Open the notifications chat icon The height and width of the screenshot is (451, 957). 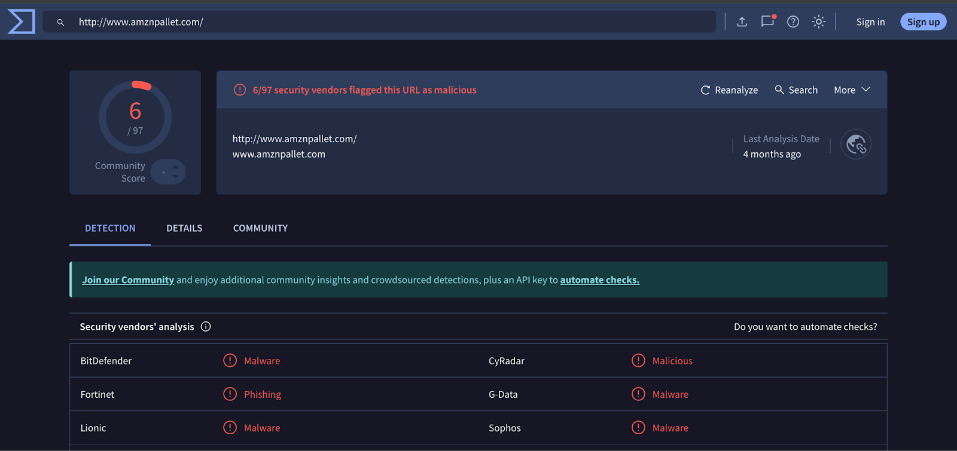tap(767, 21)
